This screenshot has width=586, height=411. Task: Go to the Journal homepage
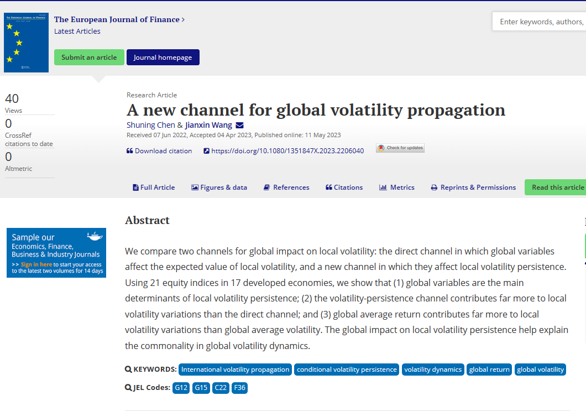tap(163, 58)
